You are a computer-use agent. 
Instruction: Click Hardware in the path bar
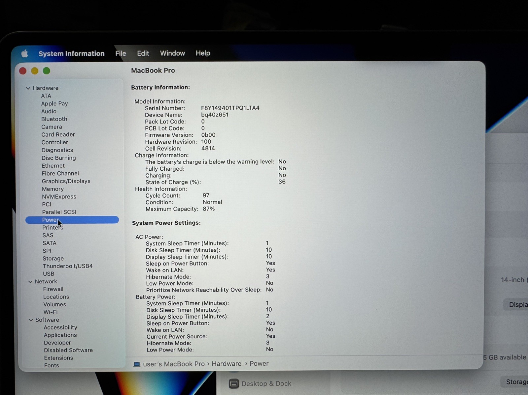click(x=227, y=364)
